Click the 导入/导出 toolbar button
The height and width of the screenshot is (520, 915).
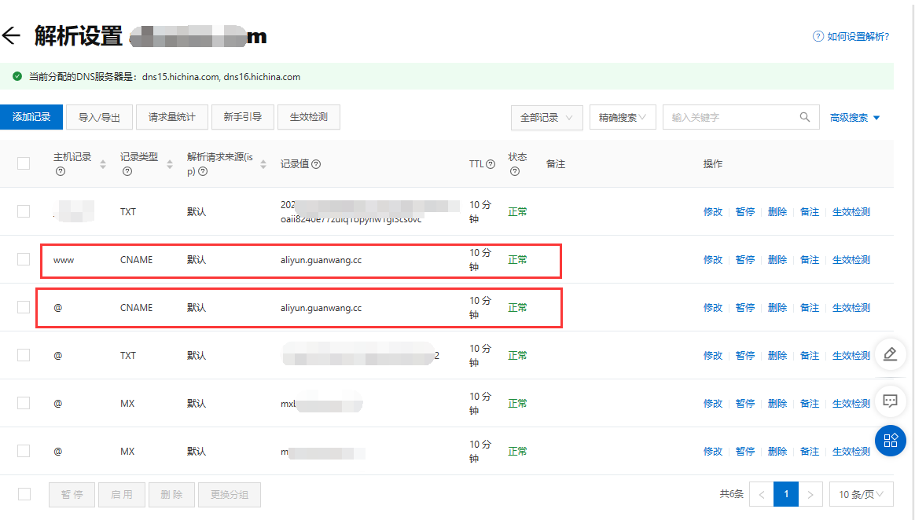click(x=99, y=117)
